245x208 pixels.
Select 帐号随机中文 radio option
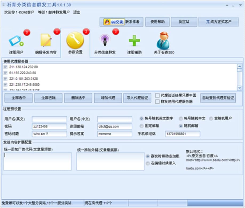[x=181, y=118]
